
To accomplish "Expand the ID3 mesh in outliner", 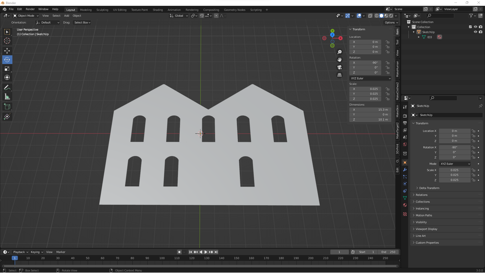I will 419,37.
